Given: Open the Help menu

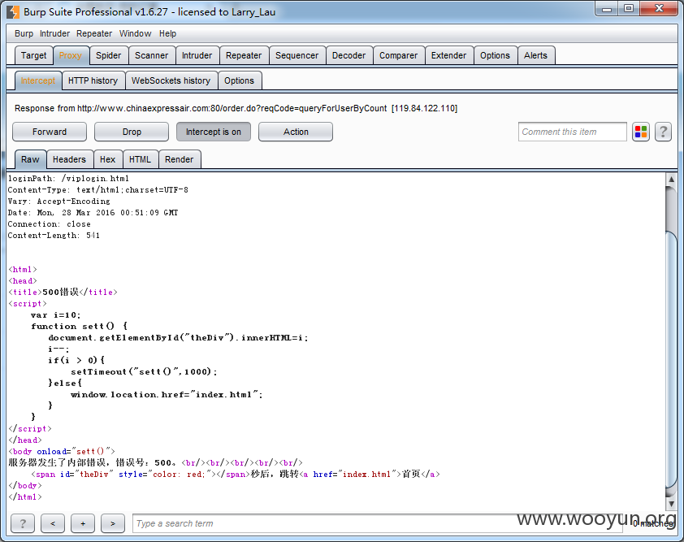Looking at the screenshot, I should (x=167, y=33).
